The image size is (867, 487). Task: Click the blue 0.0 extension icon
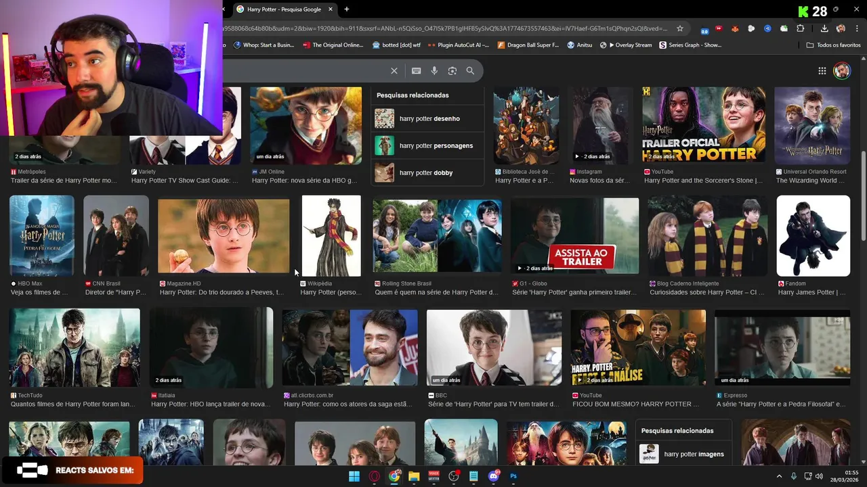[704, 30]
